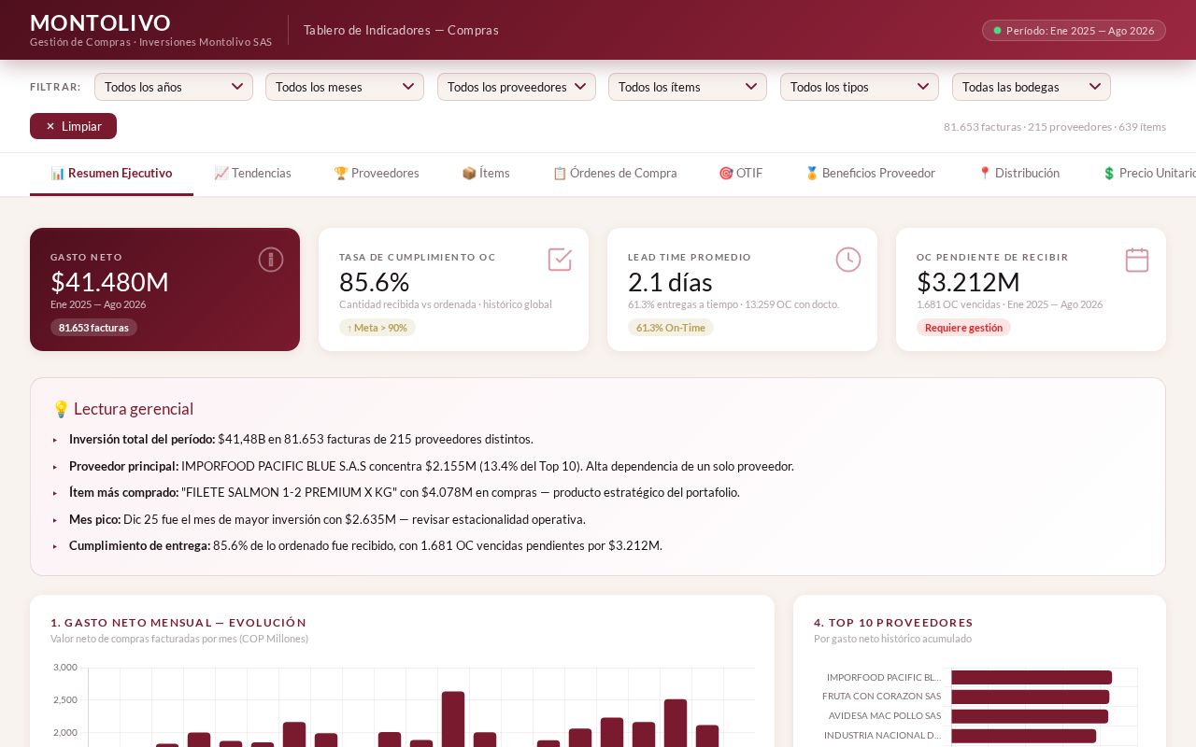Click the Ítem más comprado bullet text
The width and height of the screenshot is (1196, 747).
(x=405, y=492)
